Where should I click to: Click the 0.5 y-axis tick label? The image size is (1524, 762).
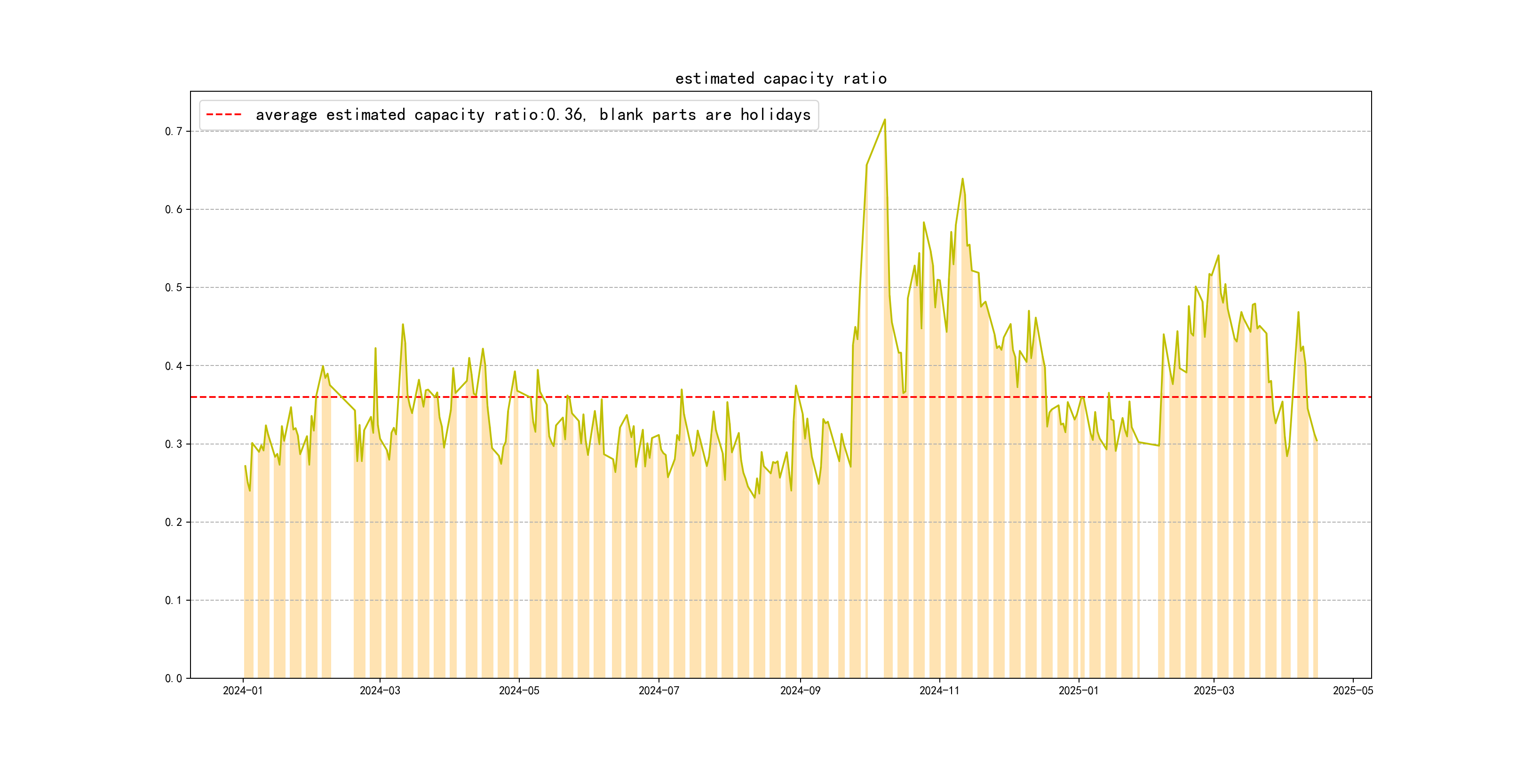tap(174, 287)
